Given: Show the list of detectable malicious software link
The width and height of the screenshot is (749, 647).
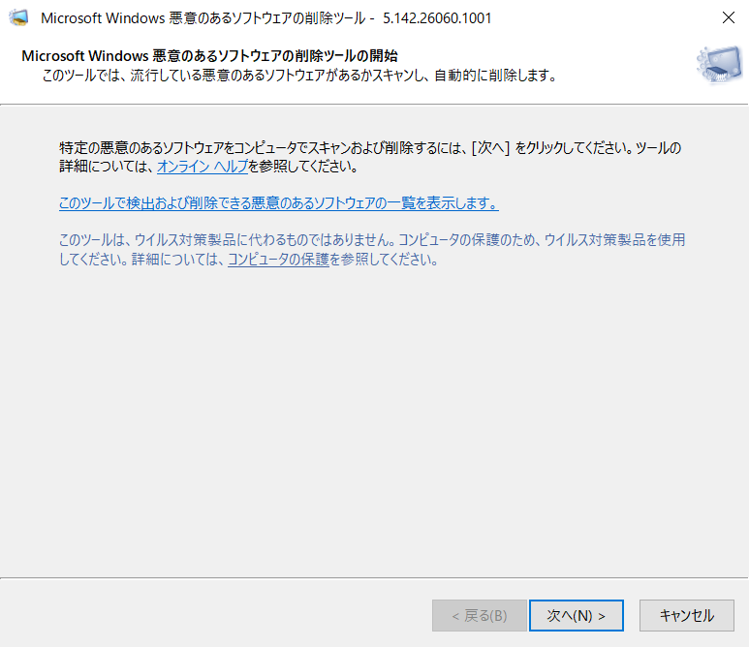Looking at the screenshot, I should click(279, 203).
